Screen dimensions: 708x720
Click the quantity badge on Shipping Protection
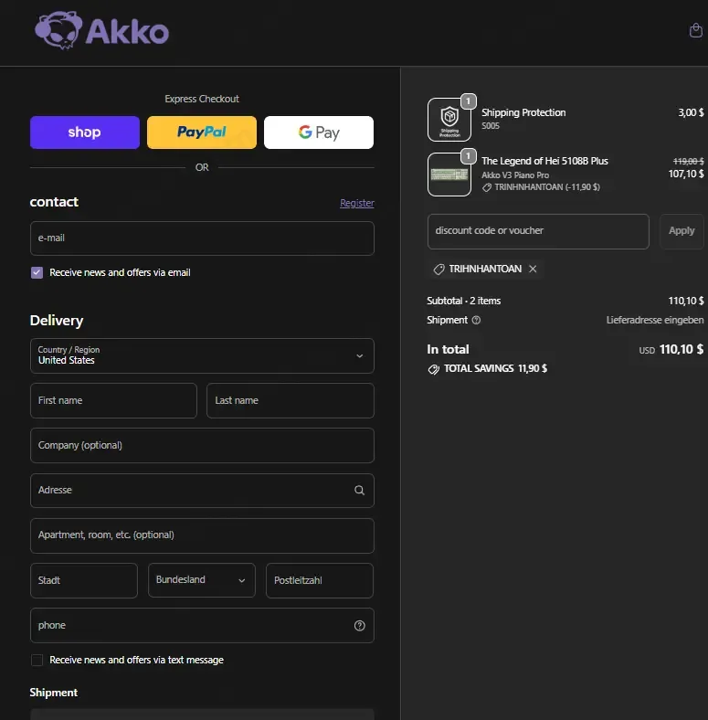[x=468, y=101]
